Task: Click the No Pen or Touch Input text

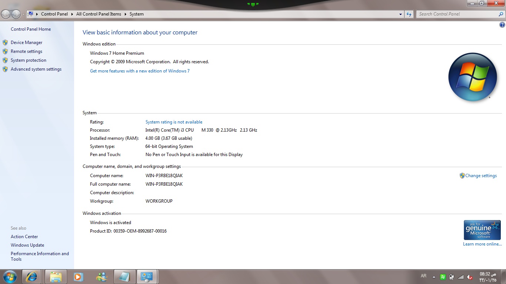Action: tap(194, 155)
